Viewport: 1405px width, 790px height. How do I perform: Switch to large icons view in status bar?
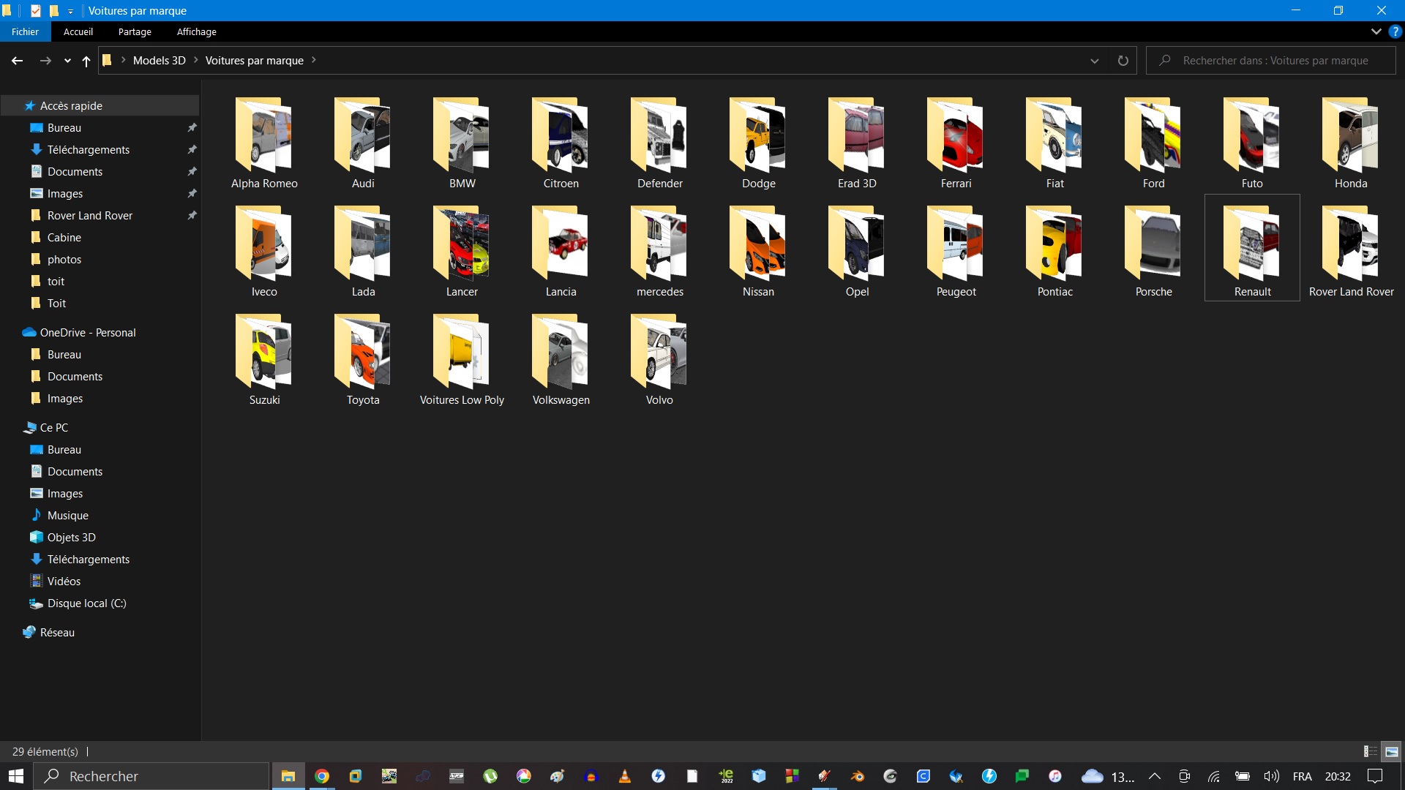tap(1391, 751)
